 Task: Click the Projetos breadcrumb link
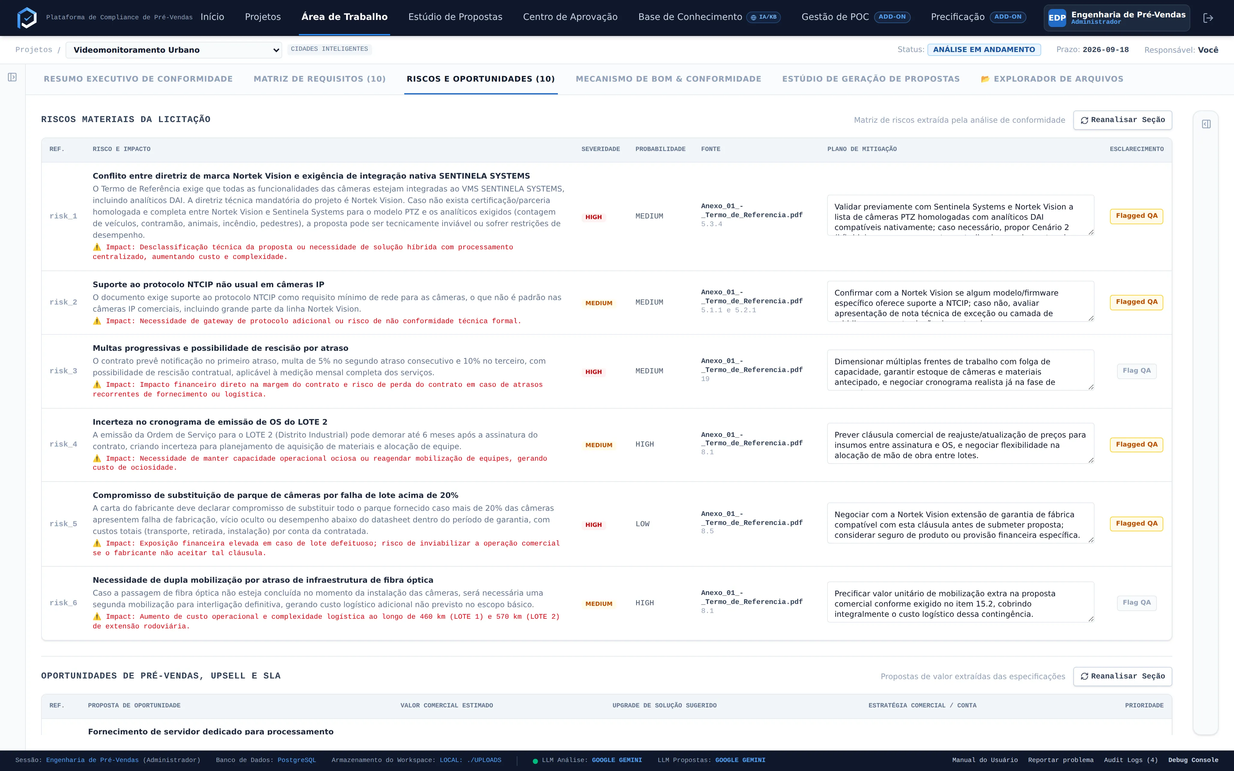(x=34, y=50)
